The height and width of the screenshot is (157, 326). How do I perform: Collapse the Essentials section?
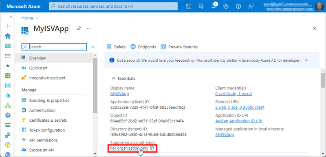point(123,78)
